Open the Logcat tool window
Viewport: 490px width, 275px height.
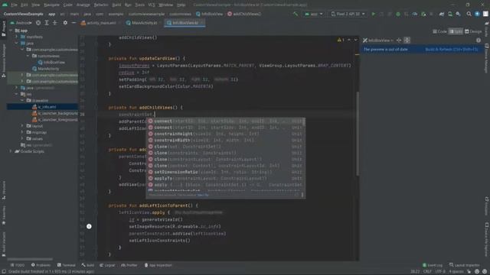pyautogui.click(x=107, y=265)
